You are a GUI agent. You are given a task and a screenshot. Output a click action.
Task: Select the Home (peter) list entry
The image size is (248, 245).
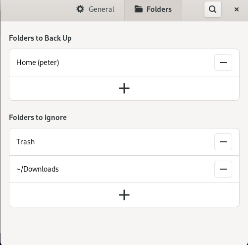tap(38, 62)
